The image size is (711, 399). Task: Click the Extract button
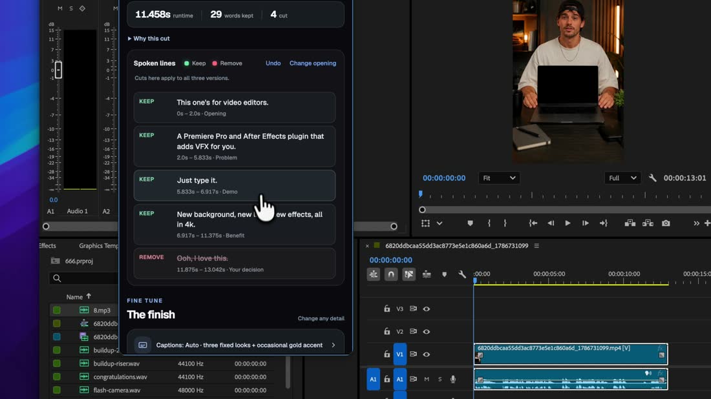tap(648, 223)
